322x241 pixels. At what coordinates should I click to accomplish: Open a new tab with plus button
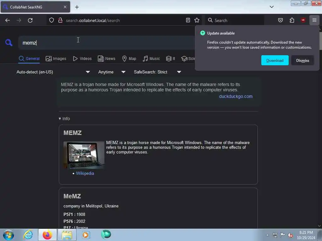77,7
